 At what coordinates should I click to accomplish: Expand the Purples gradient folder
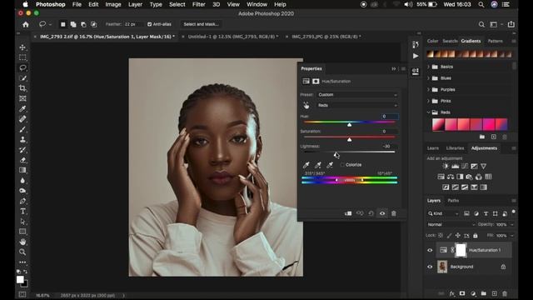(428, 89)
